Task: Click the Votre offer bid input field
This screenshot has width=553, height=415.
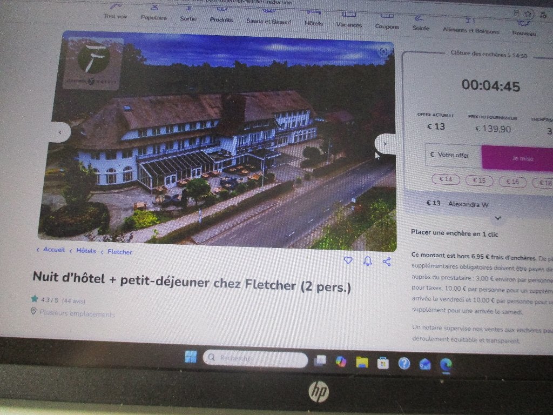Action: click(454, 155)
